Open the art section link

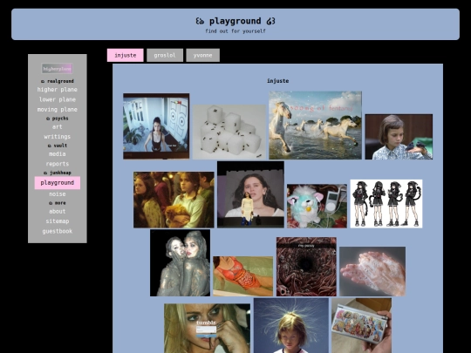coord(57,126)
